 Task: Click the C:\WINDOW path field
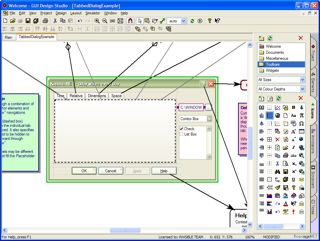191,107
